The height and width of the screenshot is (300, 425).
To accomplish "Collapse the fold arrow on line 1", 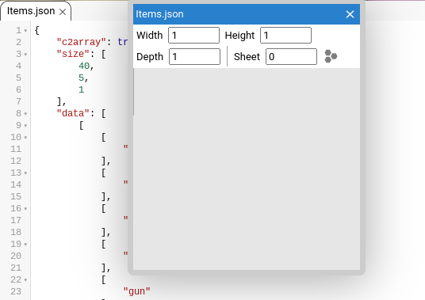I will click(x=25, y=31).
